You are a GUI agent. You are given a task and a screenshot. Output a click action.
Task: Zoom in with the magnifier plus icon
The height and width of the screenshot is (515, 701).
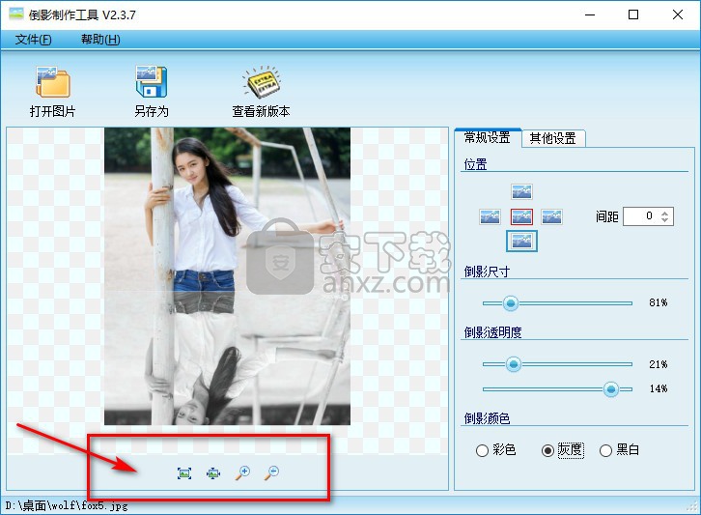(x=243, y=472)
